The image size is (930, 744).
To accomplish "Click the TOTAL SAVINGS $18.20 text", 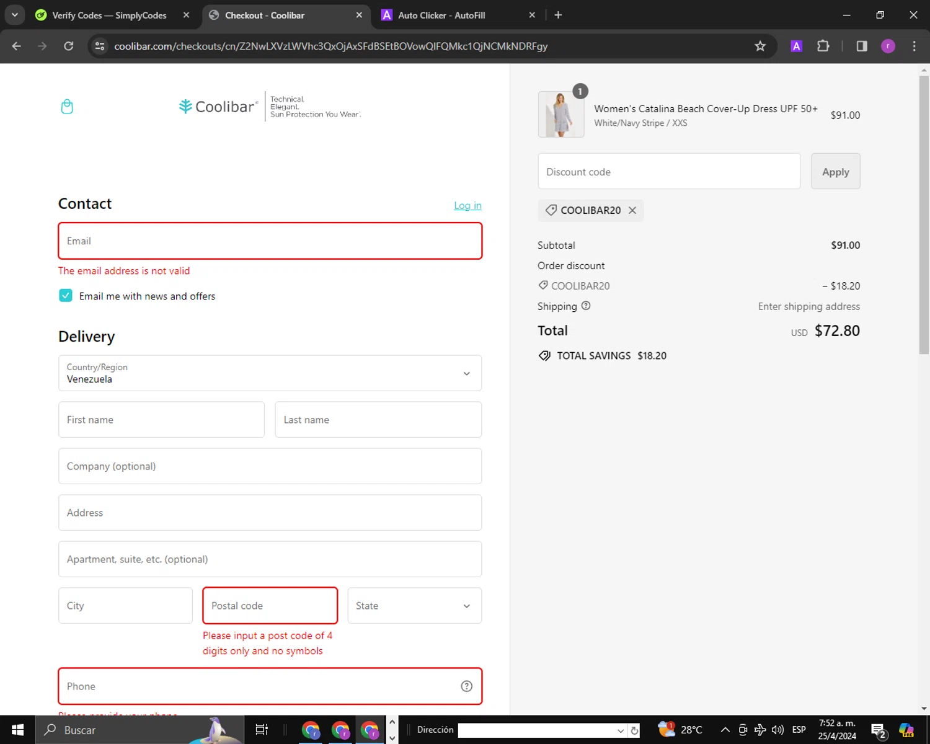I will (611, 355).
